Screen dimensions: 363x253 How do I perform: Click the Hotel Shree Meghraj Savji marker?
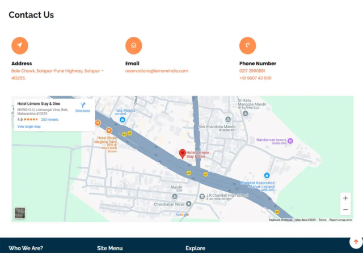(x=109, y=130)
